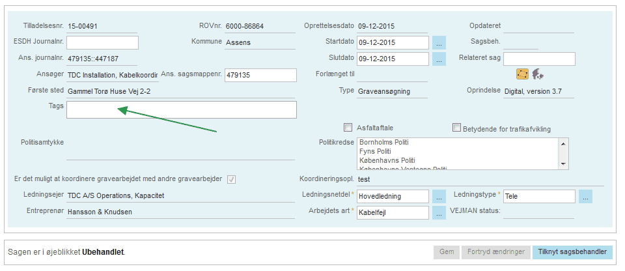Focus the ESDH Journalnr. text box
Image resolution: width=625 pixels, height=271 pixels.
tap(103, 43)
